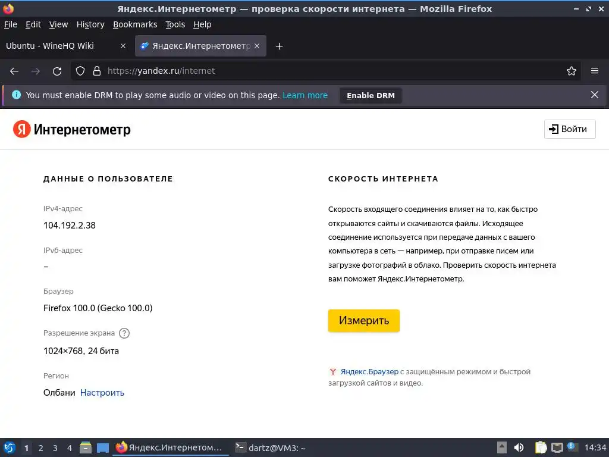The width and height of the screenshot is (609, 457).
Task: Open the tracking protection shield icon
Action: (x=80, y=71)
